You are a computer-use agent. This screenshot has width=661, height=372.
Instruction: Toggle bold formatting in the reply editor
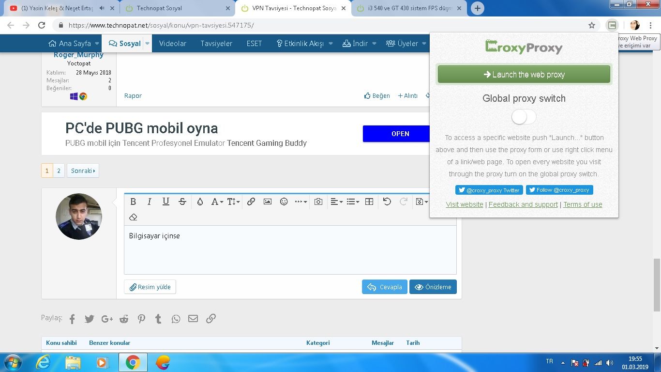pos(133,202)
